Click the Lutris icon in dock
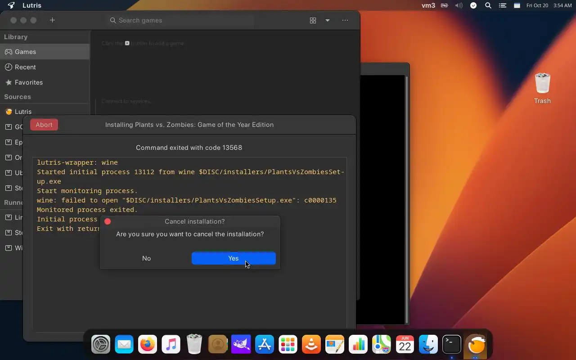The image size is (576, 360). click(x=476, y=345)
